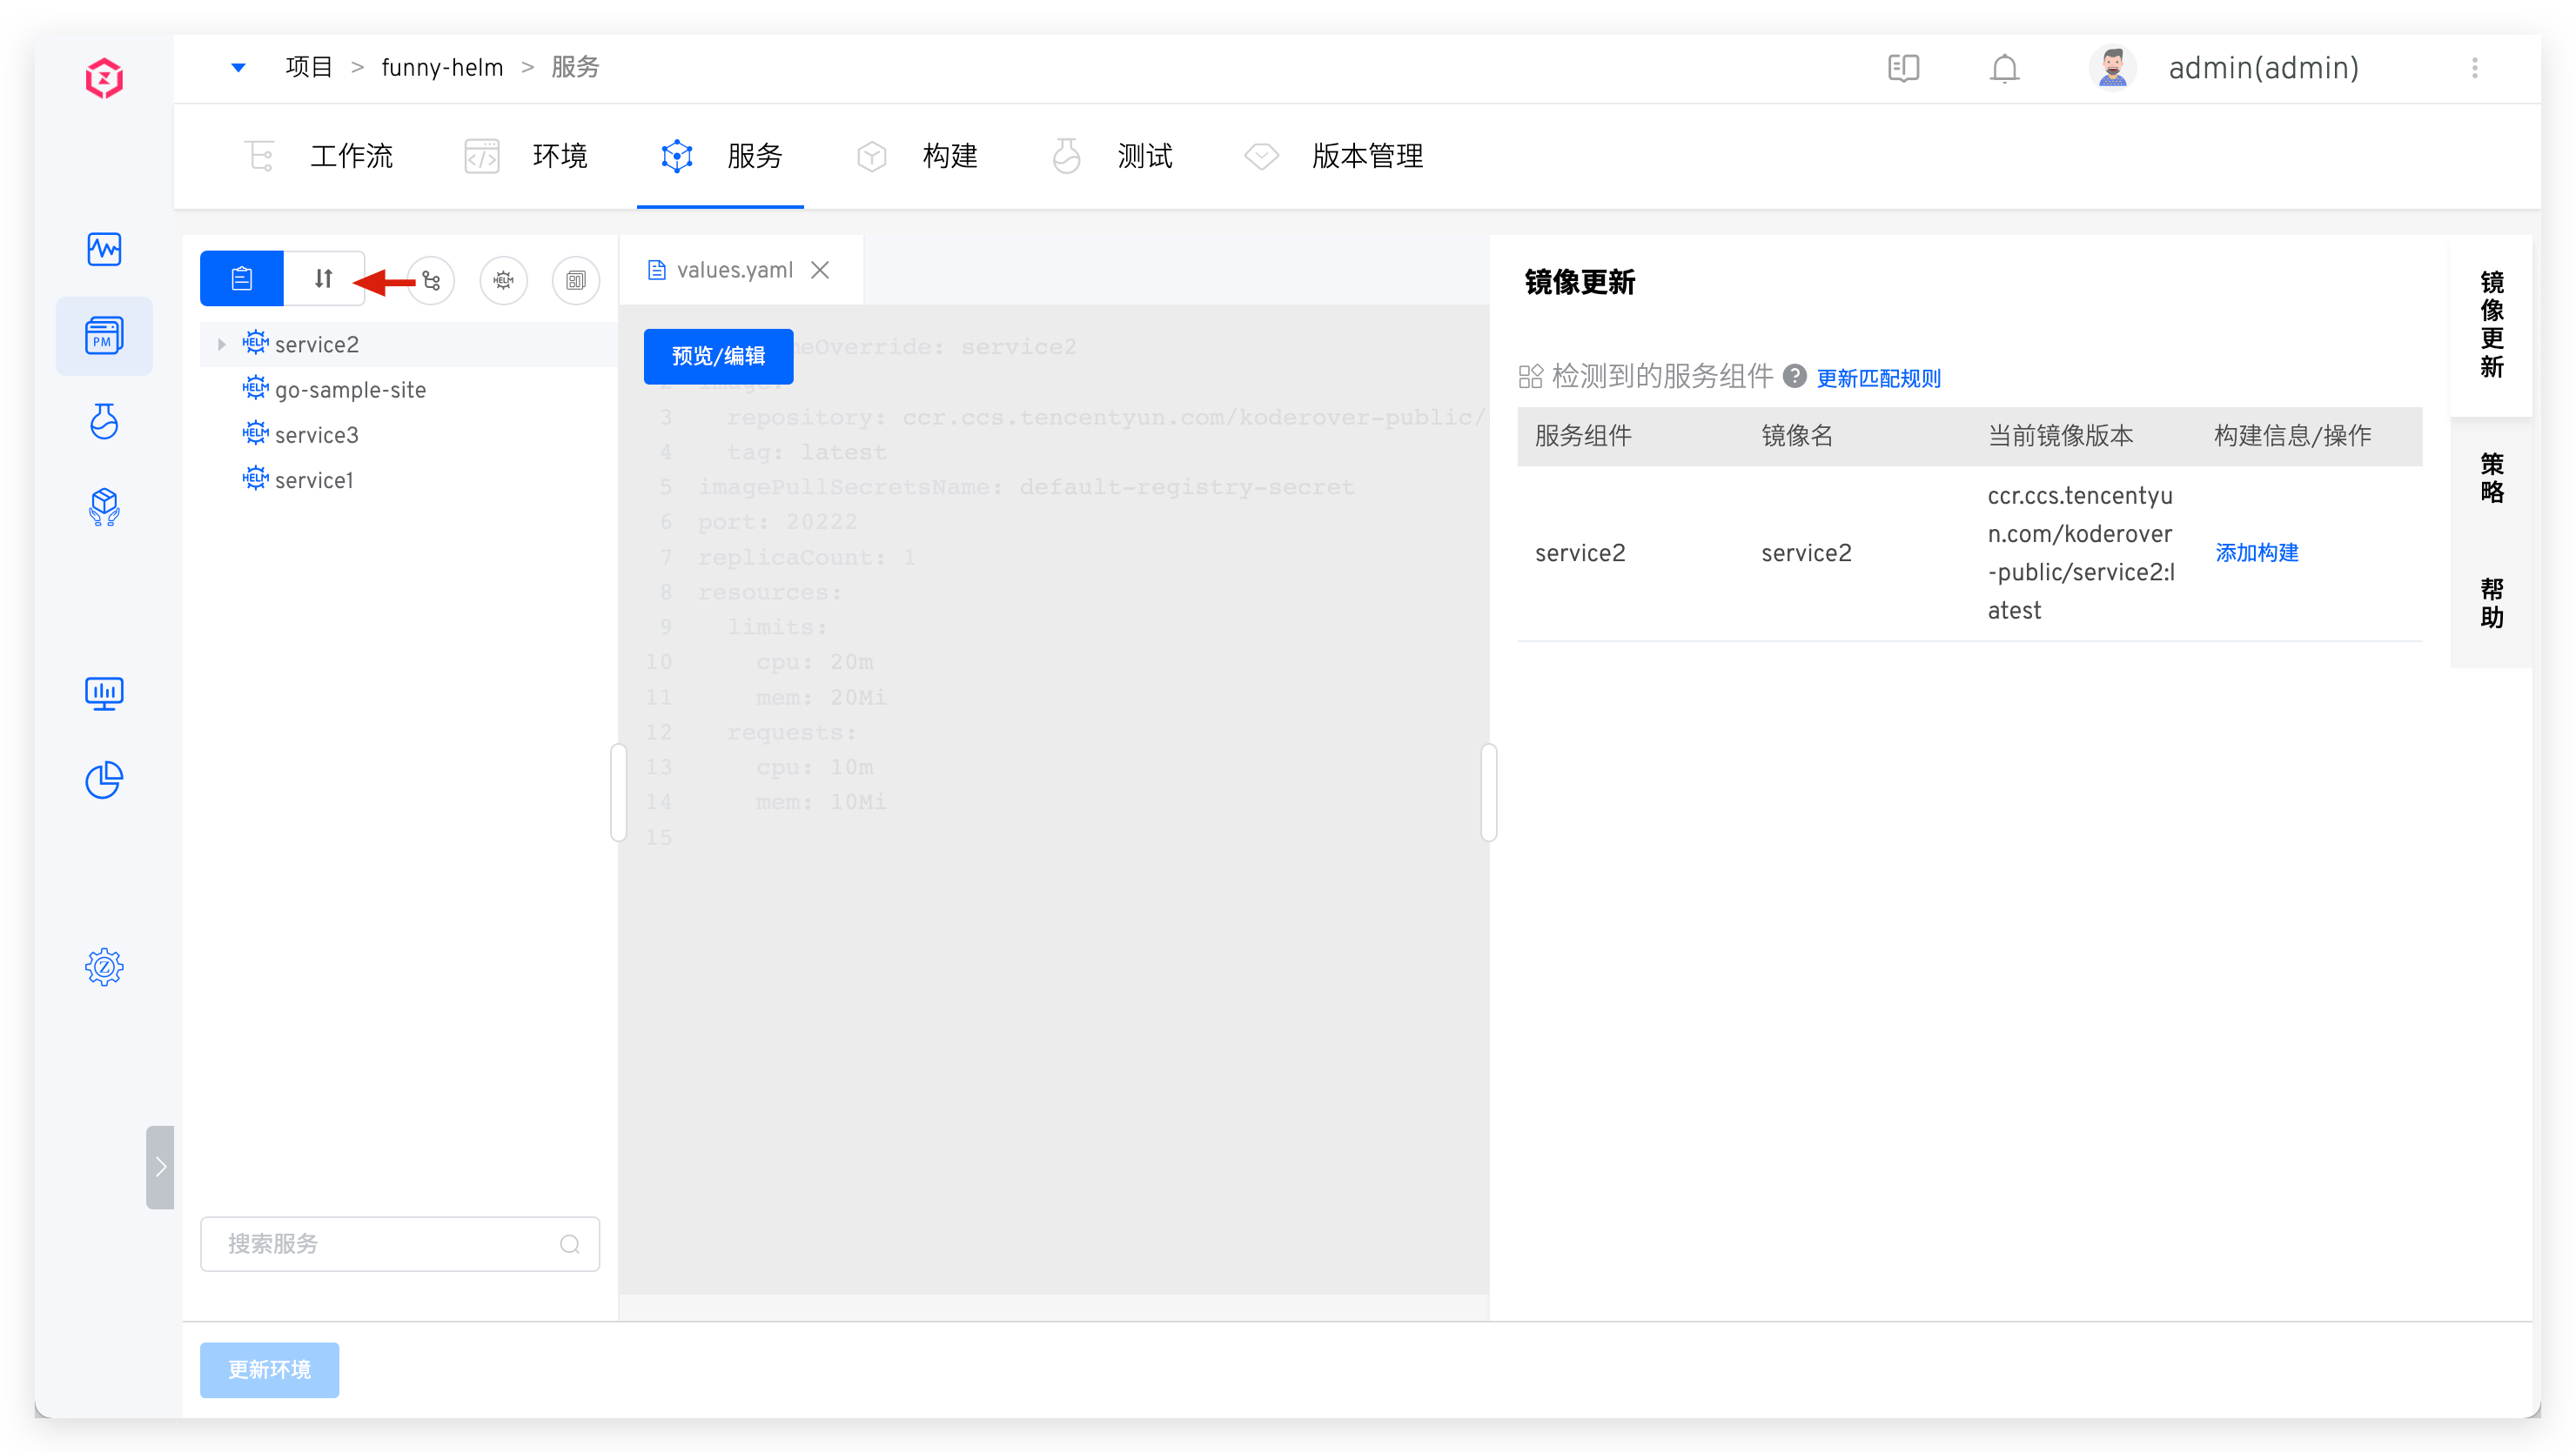
Task: Expand the service2 tree item
Action: click(221, 343)
